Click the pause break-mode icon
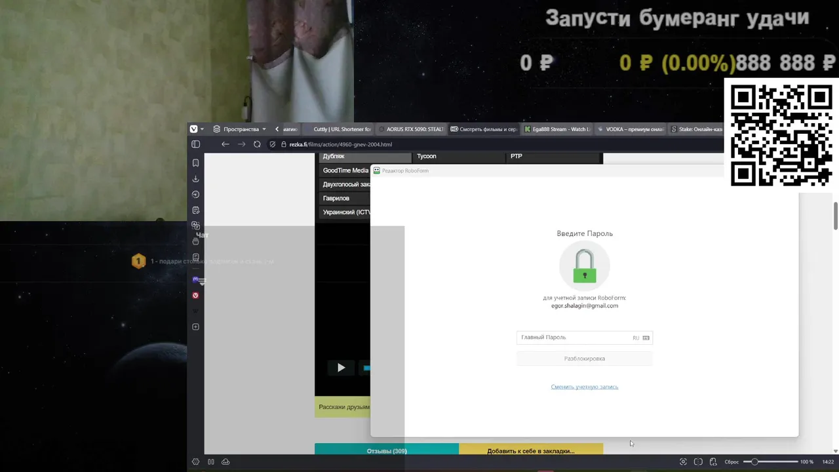 [x=210, y=462]
